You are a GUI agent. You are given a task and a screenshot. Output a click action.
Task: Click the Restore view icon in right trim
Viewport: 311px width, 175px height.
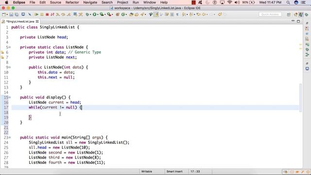(x=307, y=23)
